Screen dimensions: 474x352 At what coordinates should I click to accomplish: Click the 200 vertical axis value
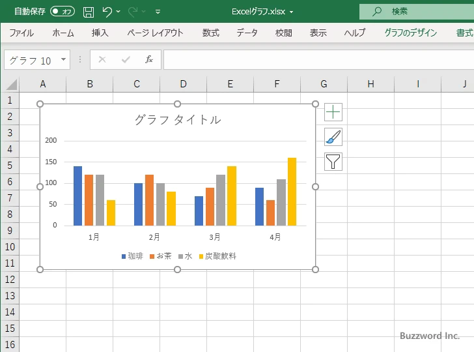[x=51, y=140]
